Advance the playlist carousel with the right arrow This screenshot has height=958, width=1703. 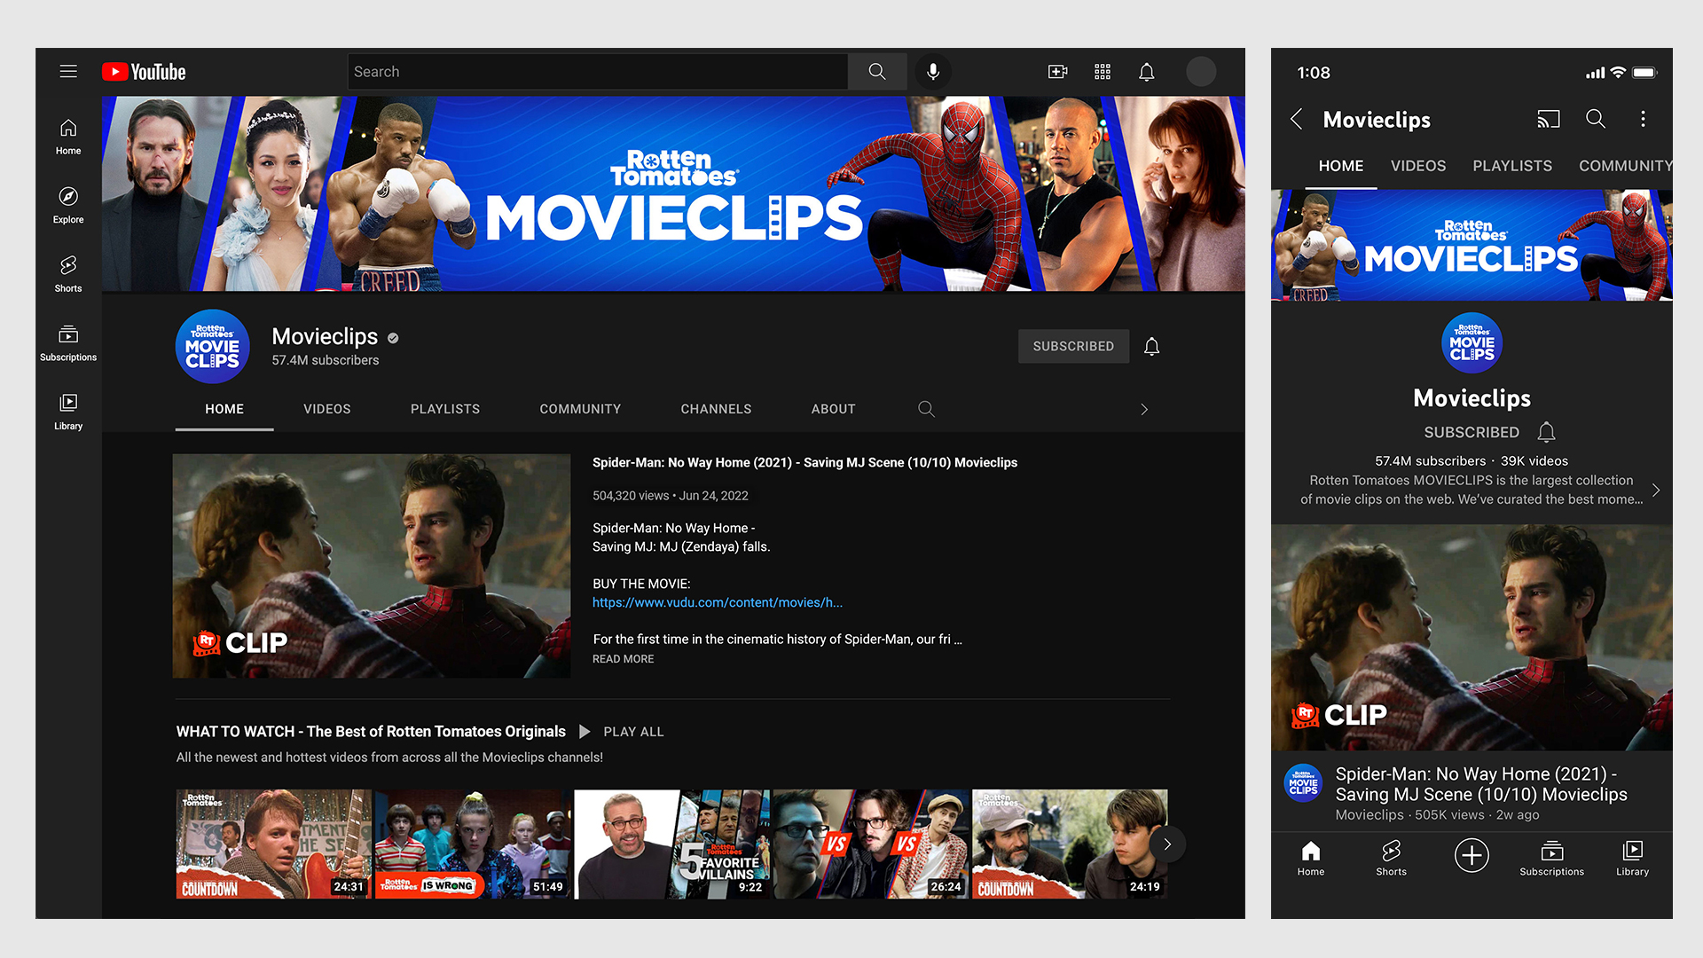tap(1168, 844)
